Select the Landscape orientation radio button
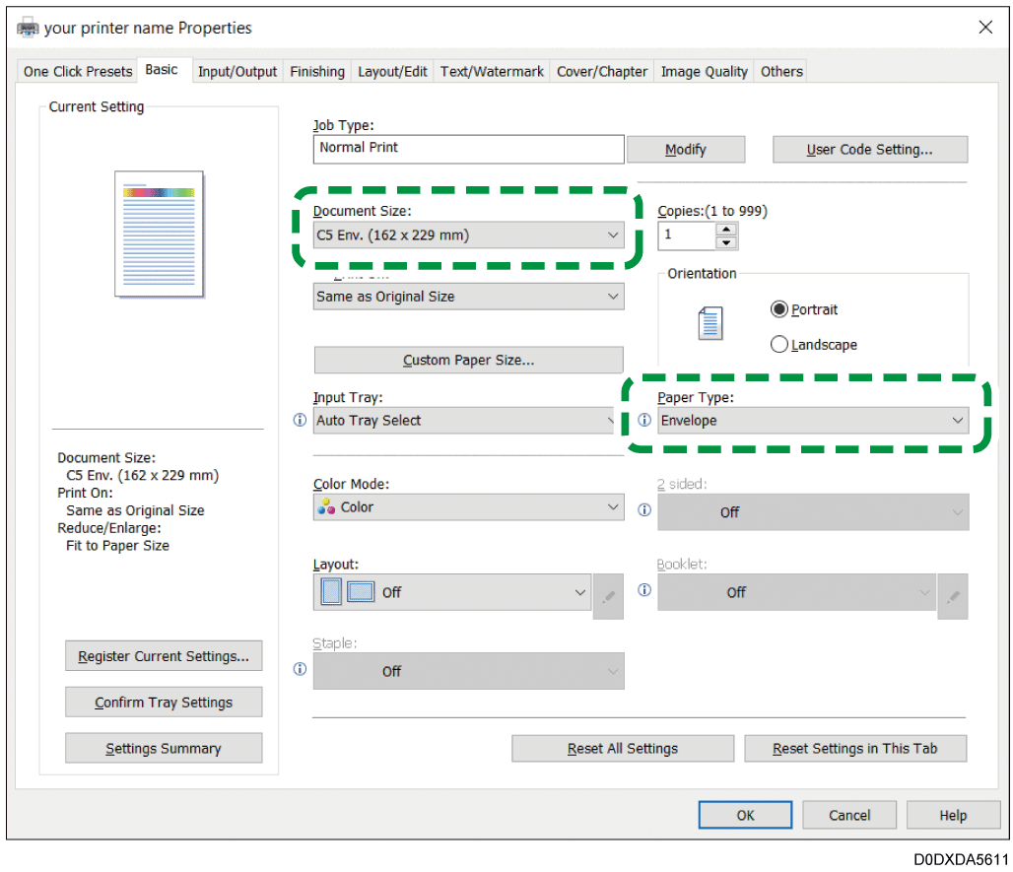 (x=779, y=345)
